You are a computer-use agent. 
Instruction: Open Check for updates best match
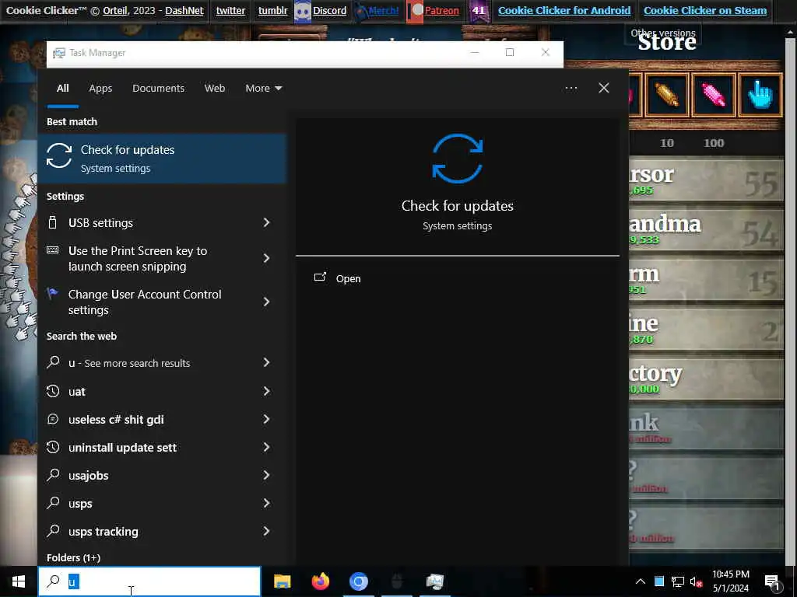tap(163, 159)
